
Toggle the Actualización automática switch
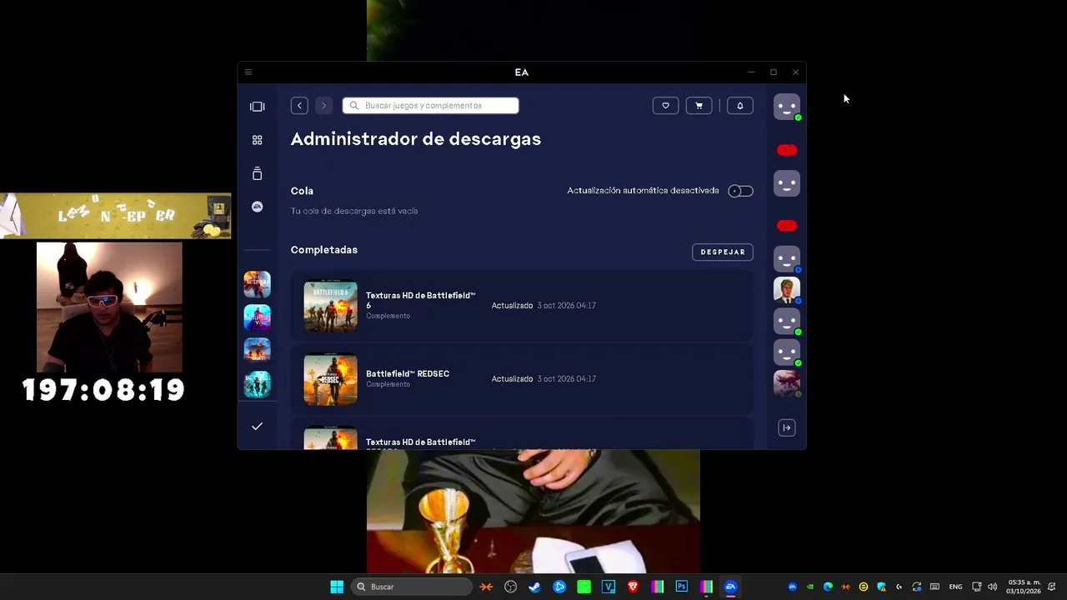pyautogui.click(x=740, y=191)
